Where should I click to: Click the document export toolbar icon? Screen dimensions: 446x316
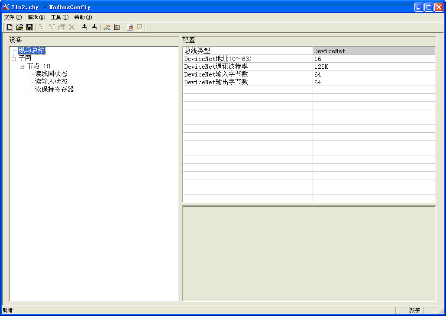[129, 27]
